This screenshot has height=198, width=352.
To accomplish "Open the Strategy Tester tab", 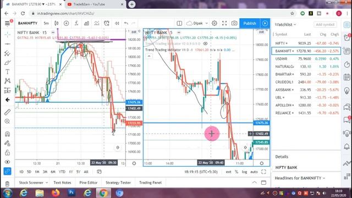I will click(118, 183).
